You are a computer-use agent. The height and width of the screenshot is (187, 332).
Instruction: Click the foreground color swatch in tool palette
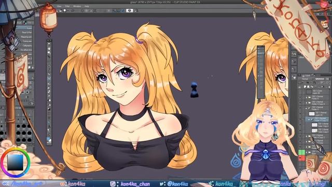(x=48, y=139)
